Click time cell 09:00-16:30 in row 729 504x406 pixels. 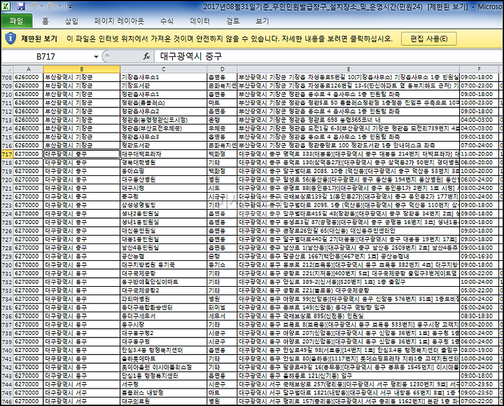tap(479, 257)
